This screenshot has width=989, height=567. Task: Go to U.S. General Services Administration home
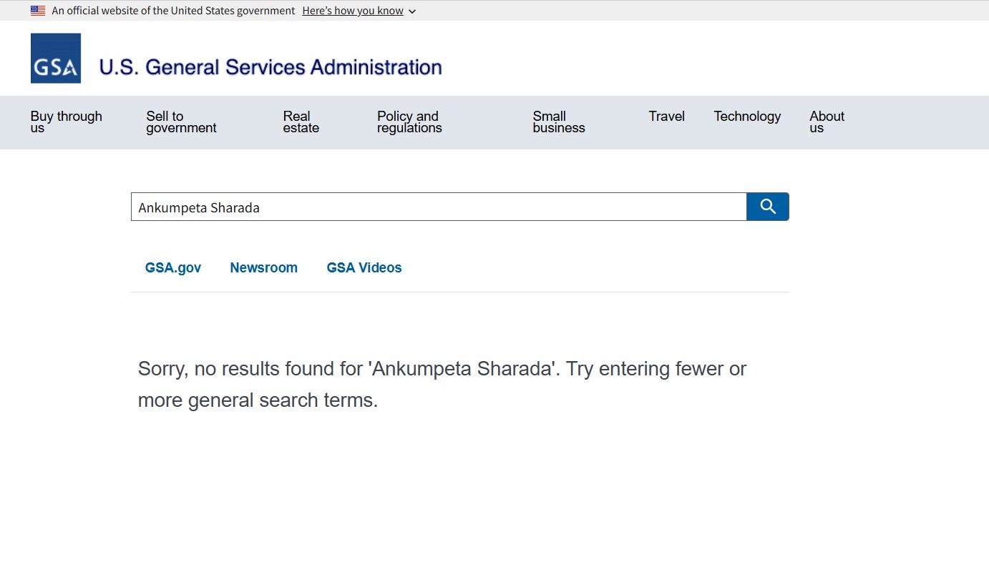pos(270,67)
